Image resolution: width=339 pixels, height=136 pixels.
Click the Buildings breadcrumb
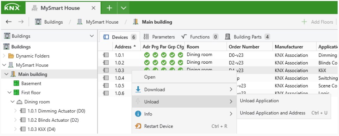pos(49,22)
